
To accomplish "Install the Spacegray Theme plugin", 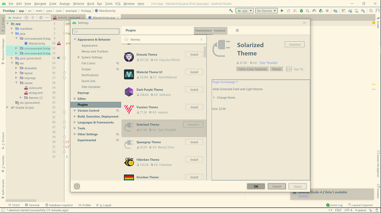I will [194, 142].
